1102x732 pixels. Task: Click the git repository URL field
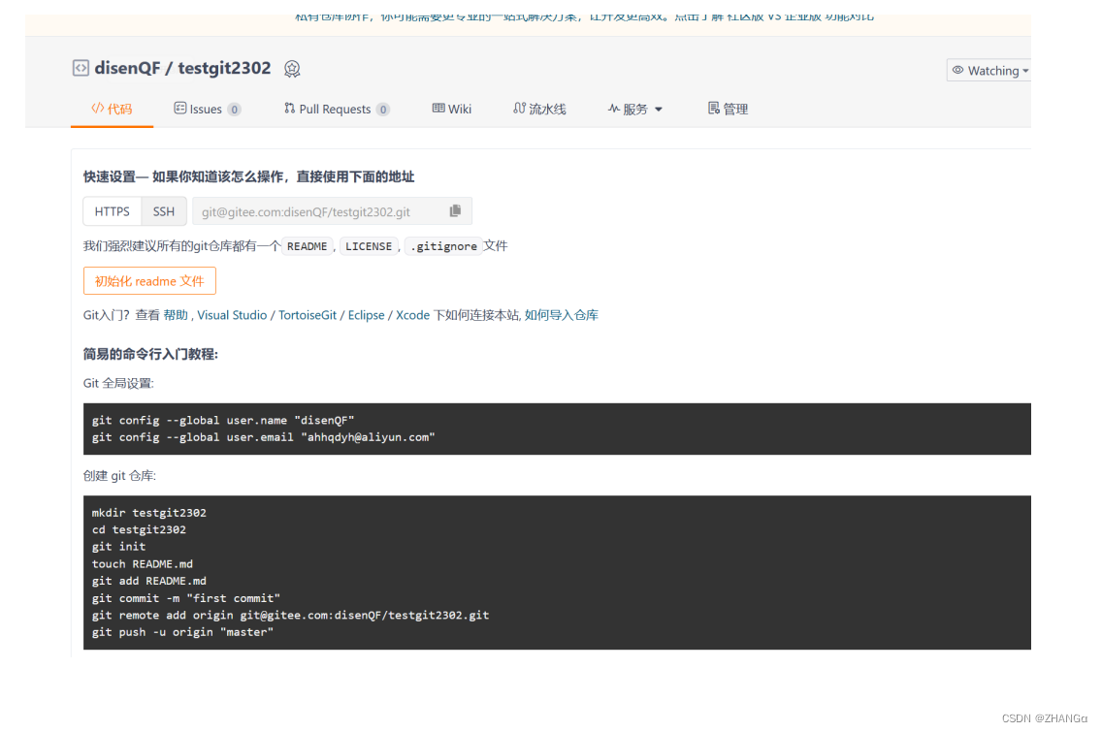pyautogui.click(x=332, y=211)
